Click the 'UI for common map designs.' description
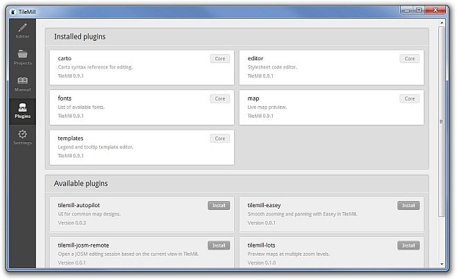457x280 pixels. click(89, 214)
